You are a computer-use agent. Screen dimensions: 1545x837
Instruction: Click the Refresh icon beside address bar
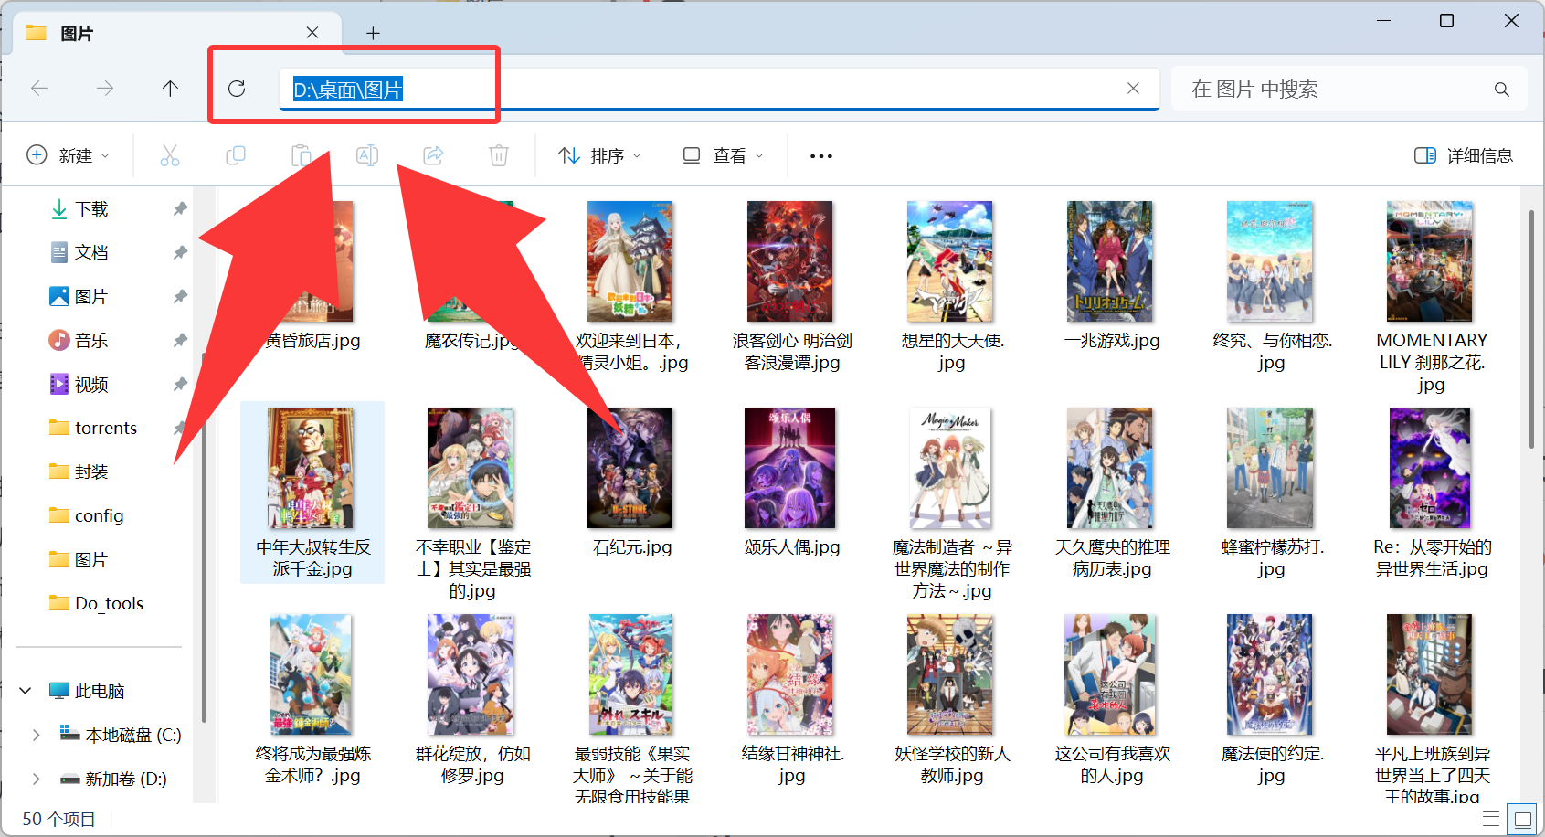237,89
